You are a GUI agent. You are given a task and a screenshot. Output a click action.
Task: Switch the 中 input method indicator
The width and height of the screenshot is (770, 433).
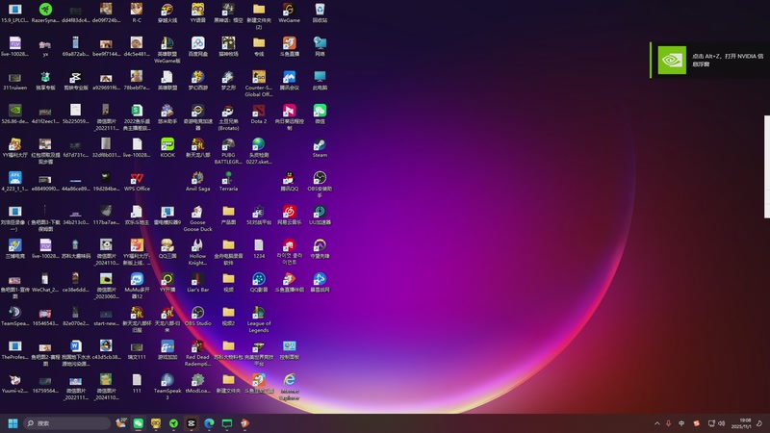[x=681, y=423]
